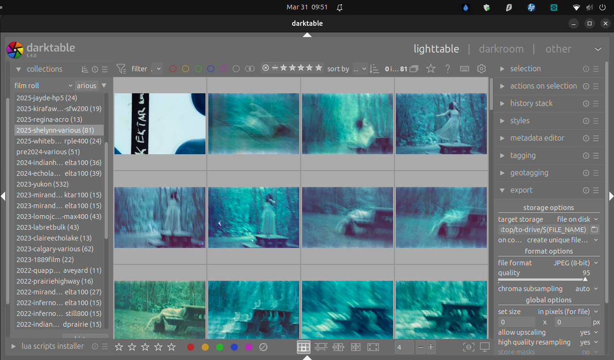This screenshot has width=614, height=360.
Task: Click the focus peaking icon
Action: tap(468, 347)
